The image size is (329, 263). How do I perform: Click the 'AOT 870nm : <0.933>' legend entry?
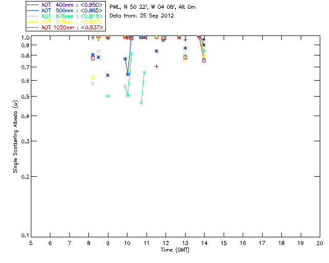[65, 22]
